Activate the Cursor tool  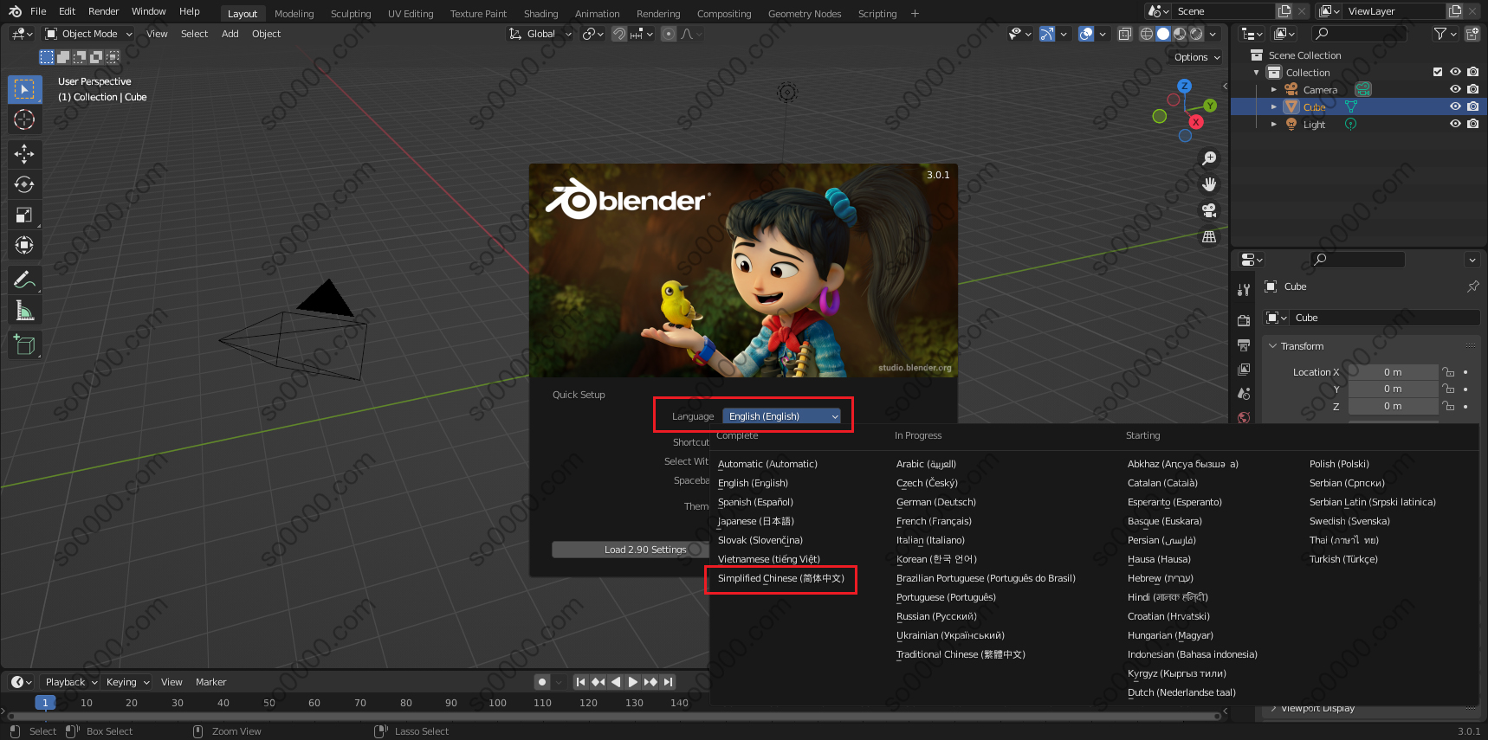(24, 119)
